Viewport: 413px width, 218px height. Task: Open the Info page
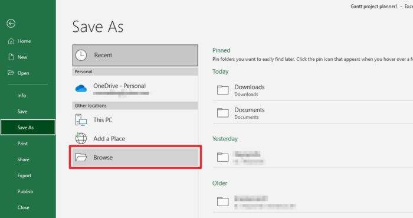(x=28, y=96)
